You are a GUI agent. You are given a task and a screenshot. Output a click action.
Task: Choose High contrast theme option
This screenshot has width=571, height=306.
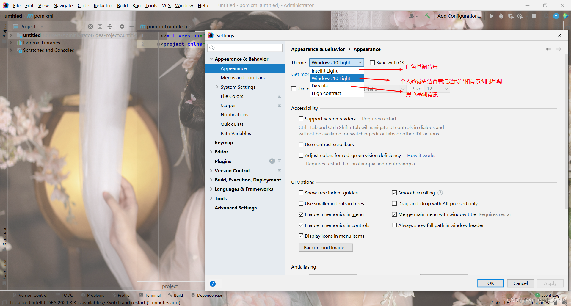337,93
